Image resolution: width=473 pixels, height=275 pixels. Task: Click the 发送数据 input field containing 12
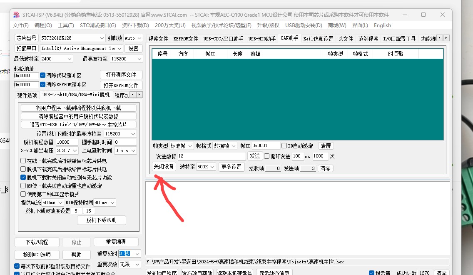212,156
